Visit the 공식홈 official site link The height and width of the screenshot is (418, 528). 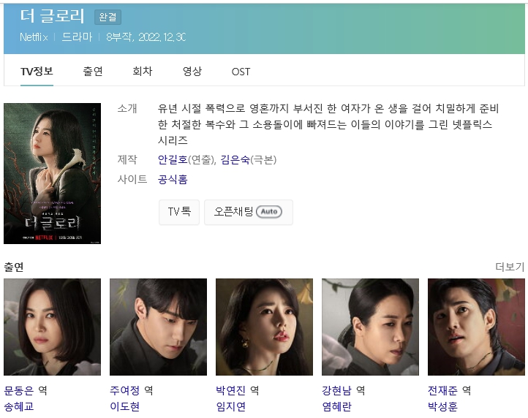click(x=173, y=179)
